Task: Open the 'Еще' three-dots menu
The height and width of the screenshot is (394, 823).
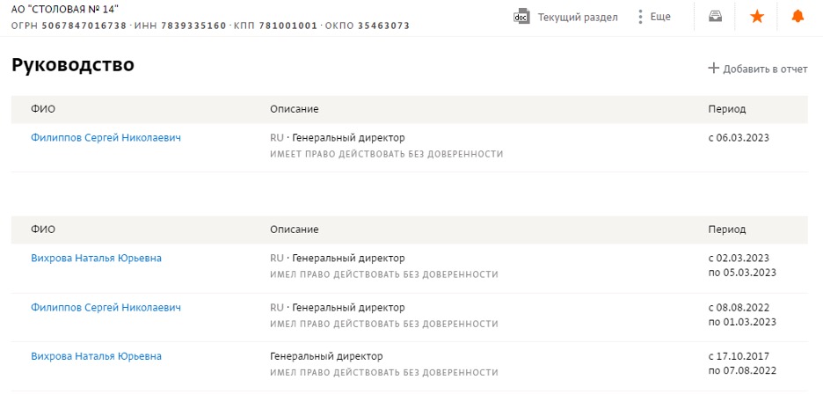Action: (640, 17)
